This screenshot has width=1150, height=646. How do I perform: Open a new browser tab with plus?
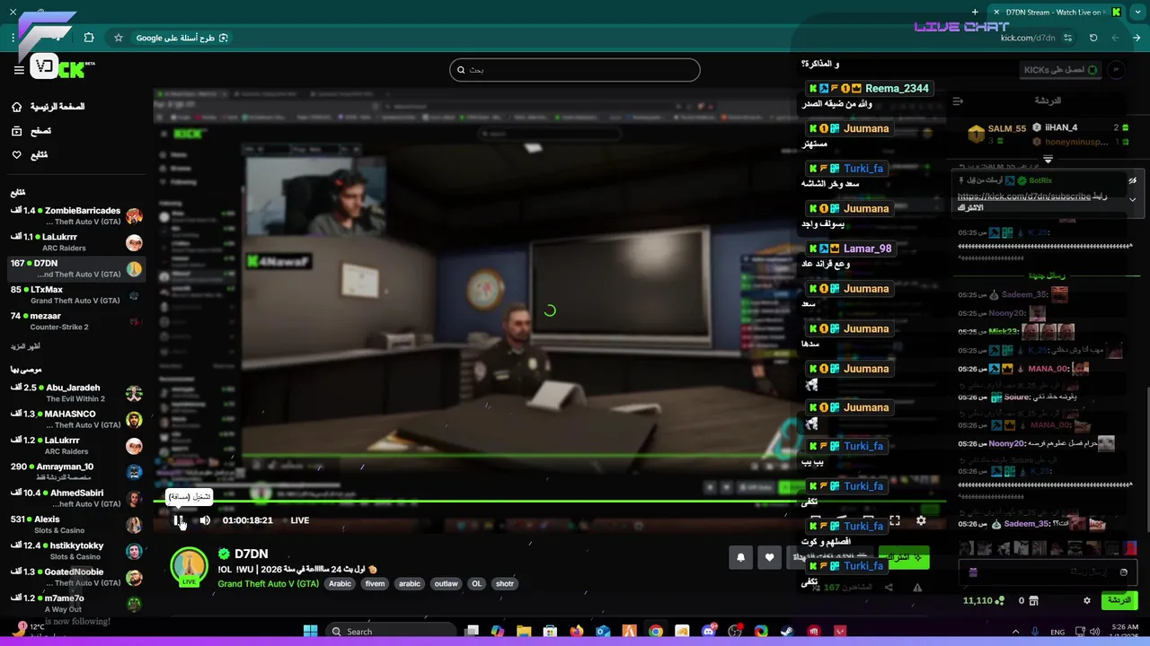975,12
